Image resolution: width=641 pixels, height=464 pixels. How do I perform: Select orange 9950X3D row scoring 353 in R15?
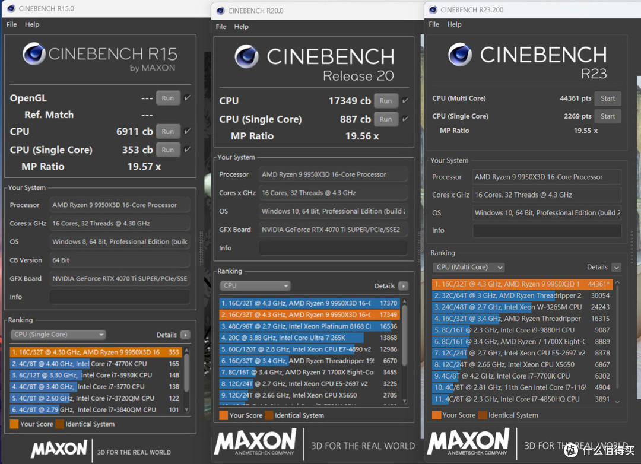point(95,352)
